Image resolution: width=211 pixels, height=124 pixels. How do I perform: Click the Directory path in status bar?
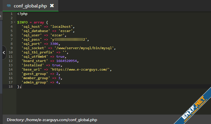[x=52, y=120]
